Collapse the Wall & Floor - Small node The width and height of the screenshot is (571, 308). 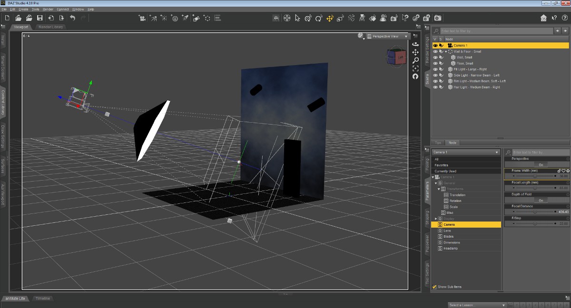pyautogui.click(x=446, y=51)
